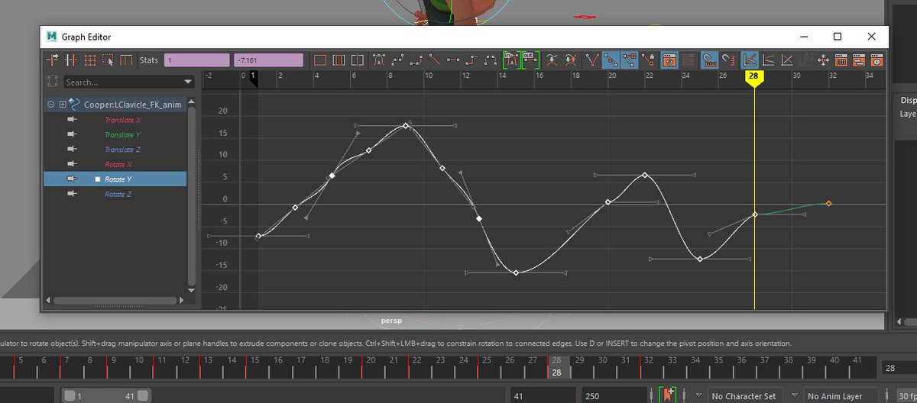Click the range slider bar

click(x=106, y=396)
